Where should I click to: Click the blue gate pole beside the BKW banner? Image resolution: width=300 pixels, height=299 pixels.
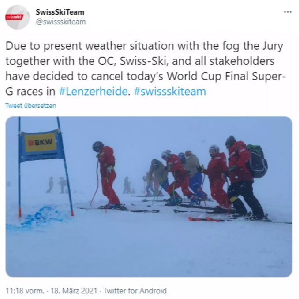coord(19,168)
